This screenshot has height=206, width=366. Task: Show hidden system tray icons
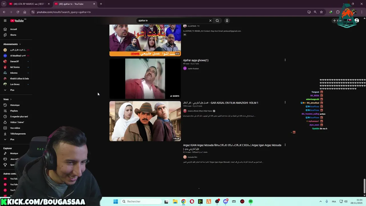321,201
